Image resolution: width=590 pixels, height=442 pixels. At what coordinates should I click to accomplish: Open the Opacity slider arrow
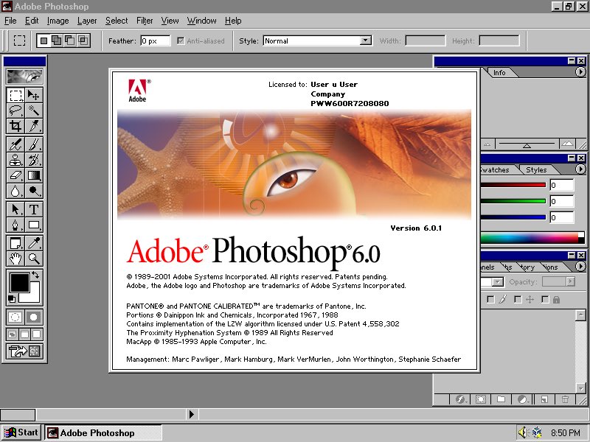click(x=571, y=281)
